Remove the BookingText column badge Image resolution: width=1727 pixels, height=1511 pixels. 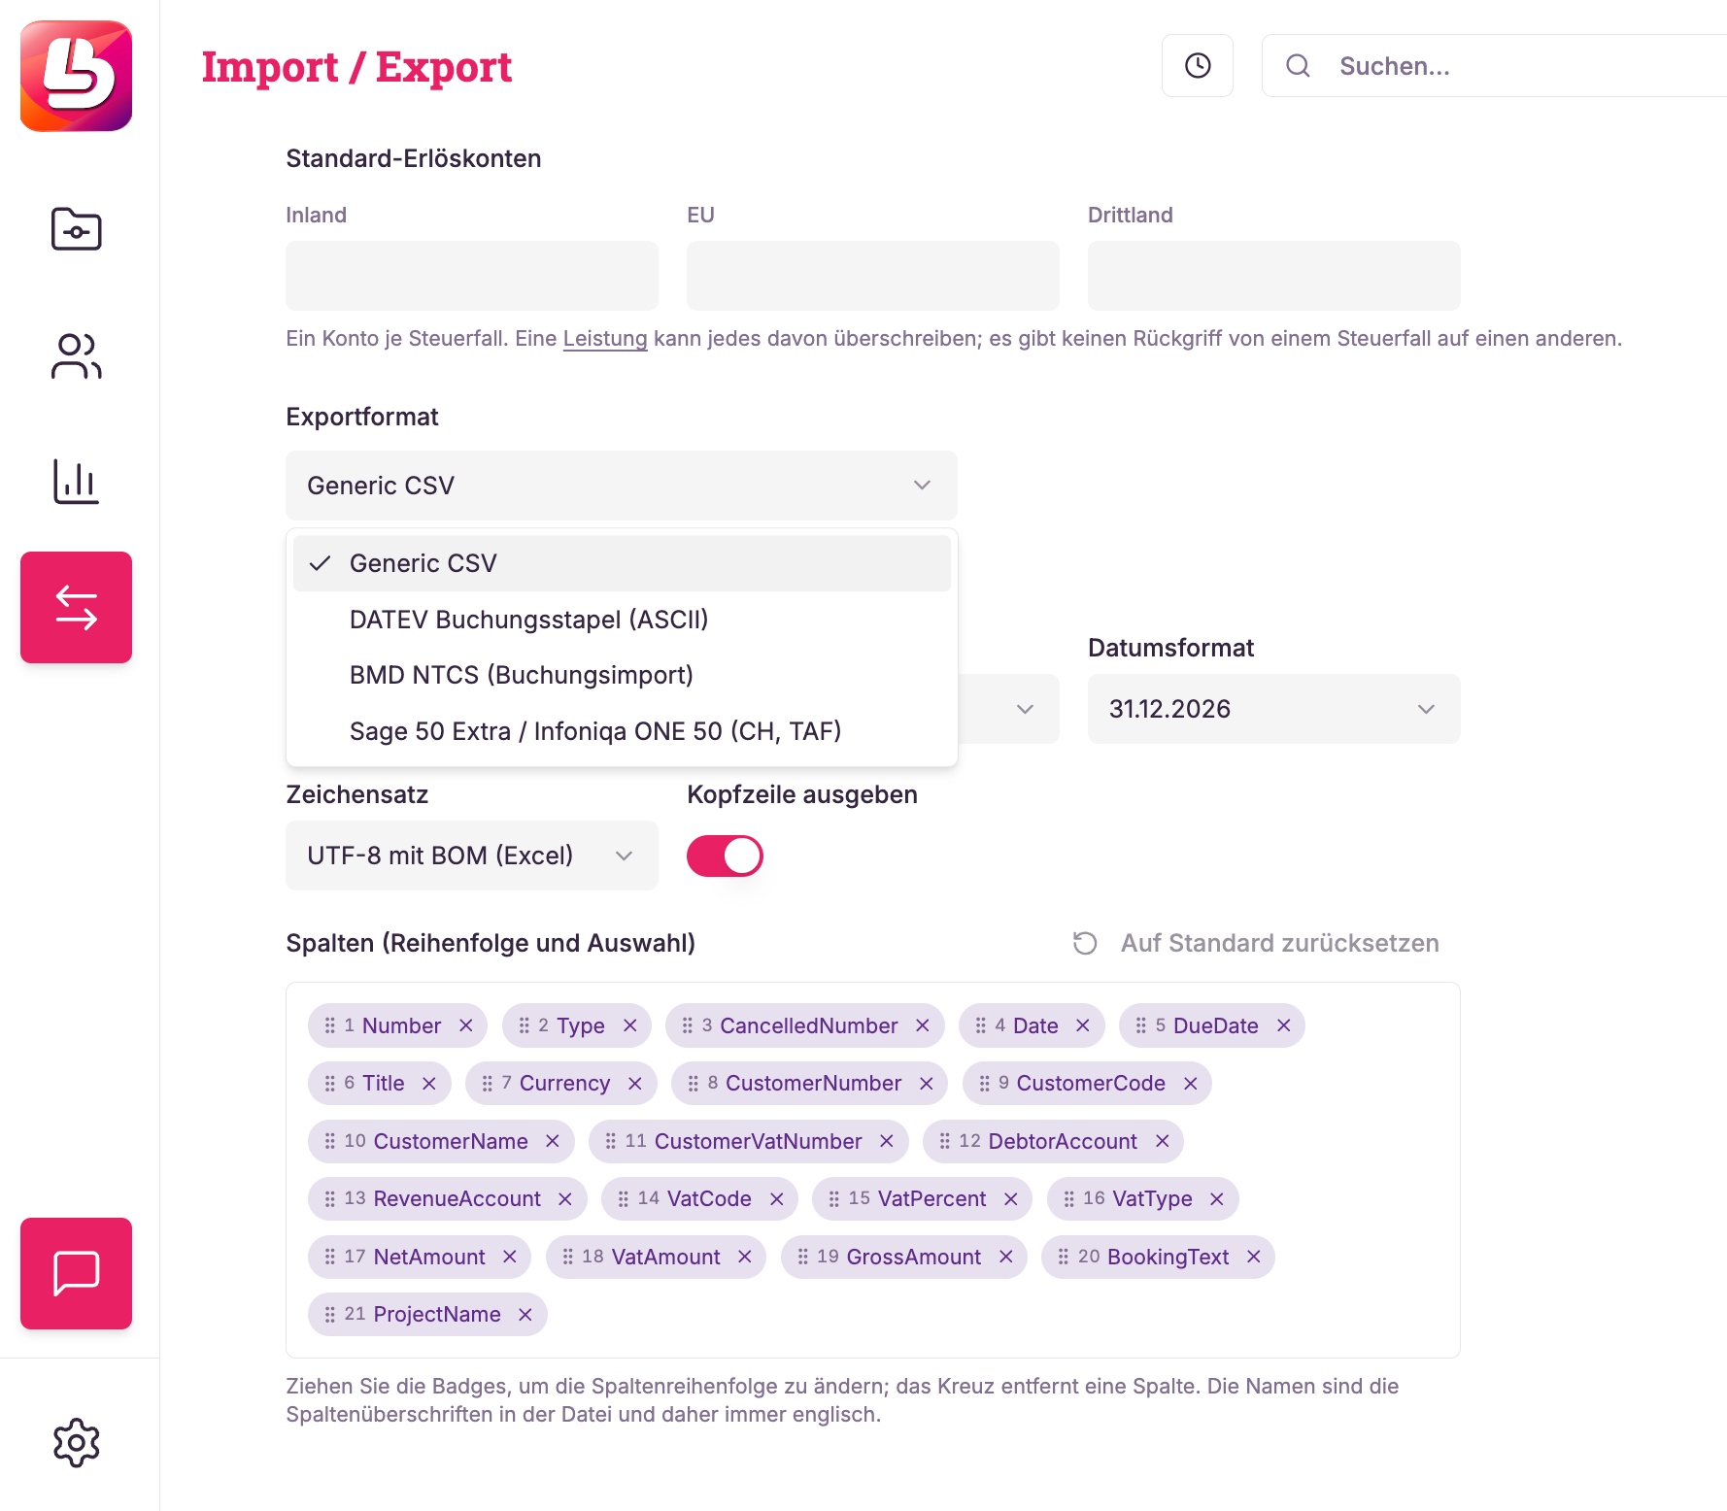click(1254, 1257)
